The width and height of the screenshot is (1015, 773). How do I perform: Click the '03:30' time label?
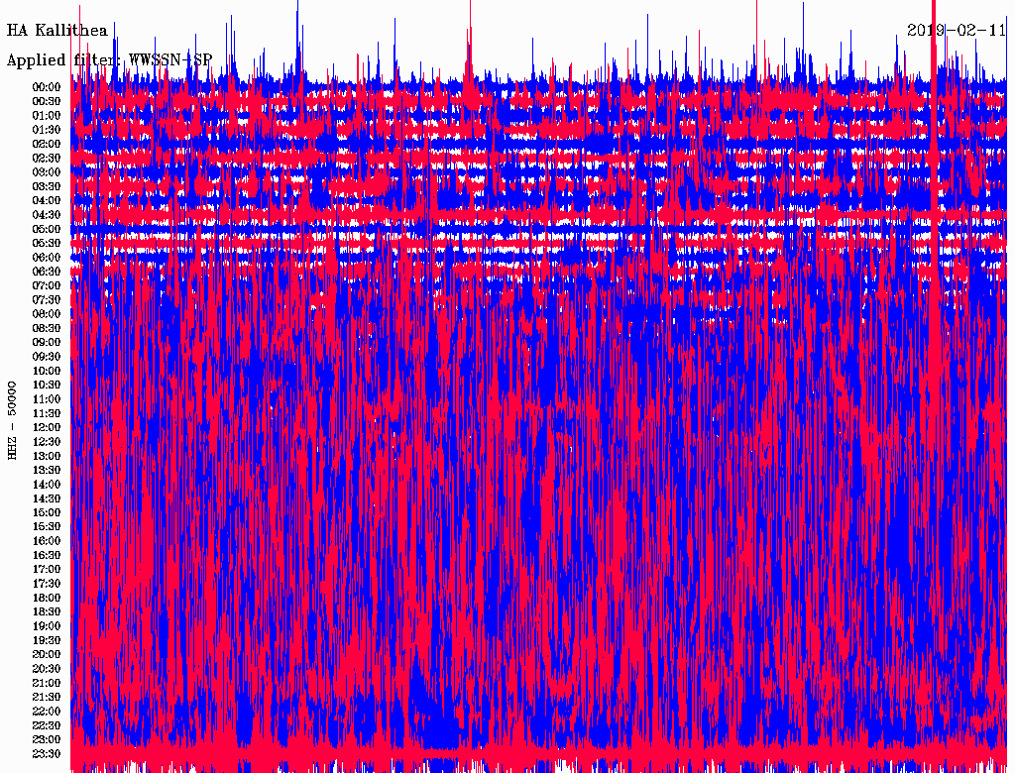point(47,186)
